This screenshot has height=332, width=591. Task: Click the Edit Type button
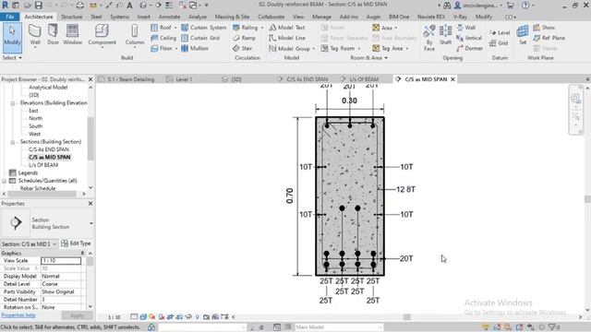click(x=76, y=243)
